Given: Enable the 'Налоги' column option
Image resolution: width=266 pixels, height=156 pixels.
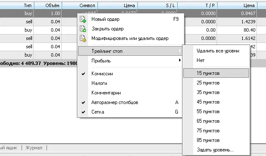Looking at the screenshot, I should (x=131, y=83).
